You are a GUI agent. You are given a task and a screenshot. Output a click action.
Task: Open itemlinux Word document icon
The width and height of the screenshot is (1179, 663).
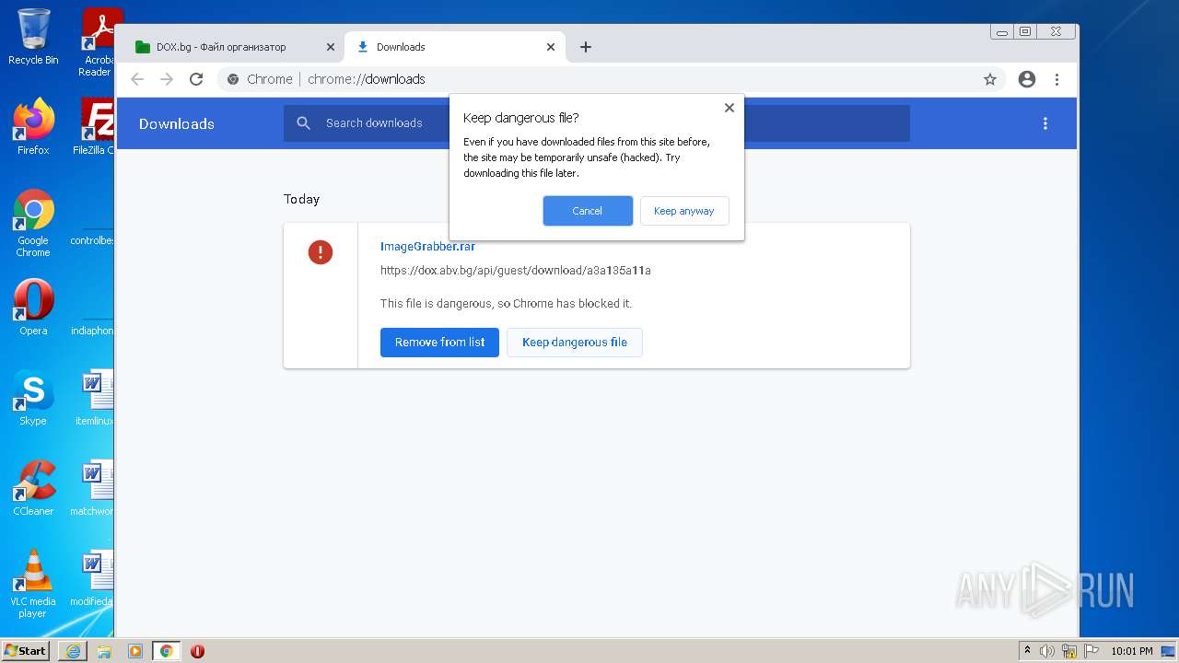pos(94,398)
